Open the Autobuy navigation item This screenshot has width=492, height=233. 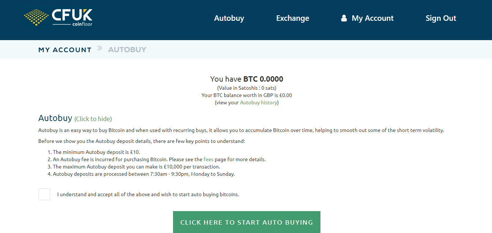pyautogui.click(x=229, y=18)
